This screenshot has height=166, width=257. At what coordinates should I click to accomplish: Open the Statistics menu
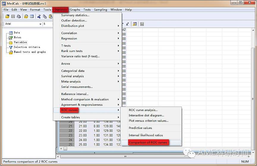click(x=61, y=10)
